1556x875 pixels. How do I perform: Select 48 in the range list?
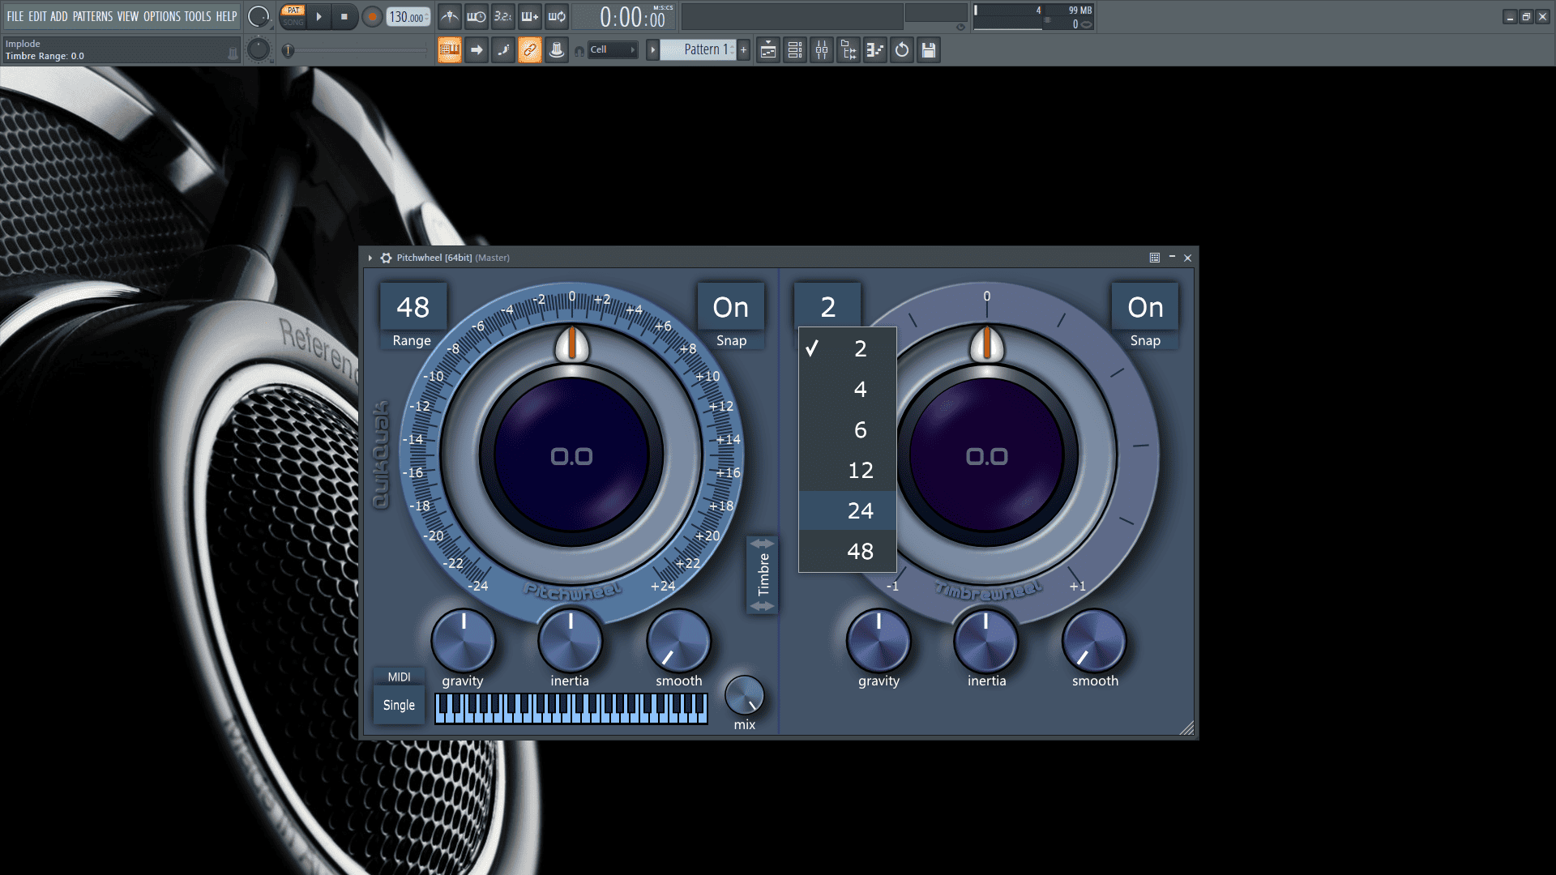pos(848,551)
